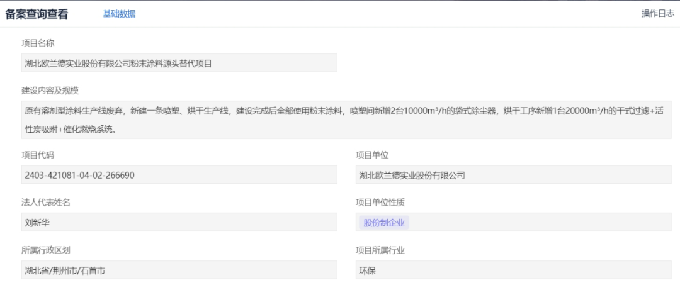Click the 项目名称 label

click(38, 43)
